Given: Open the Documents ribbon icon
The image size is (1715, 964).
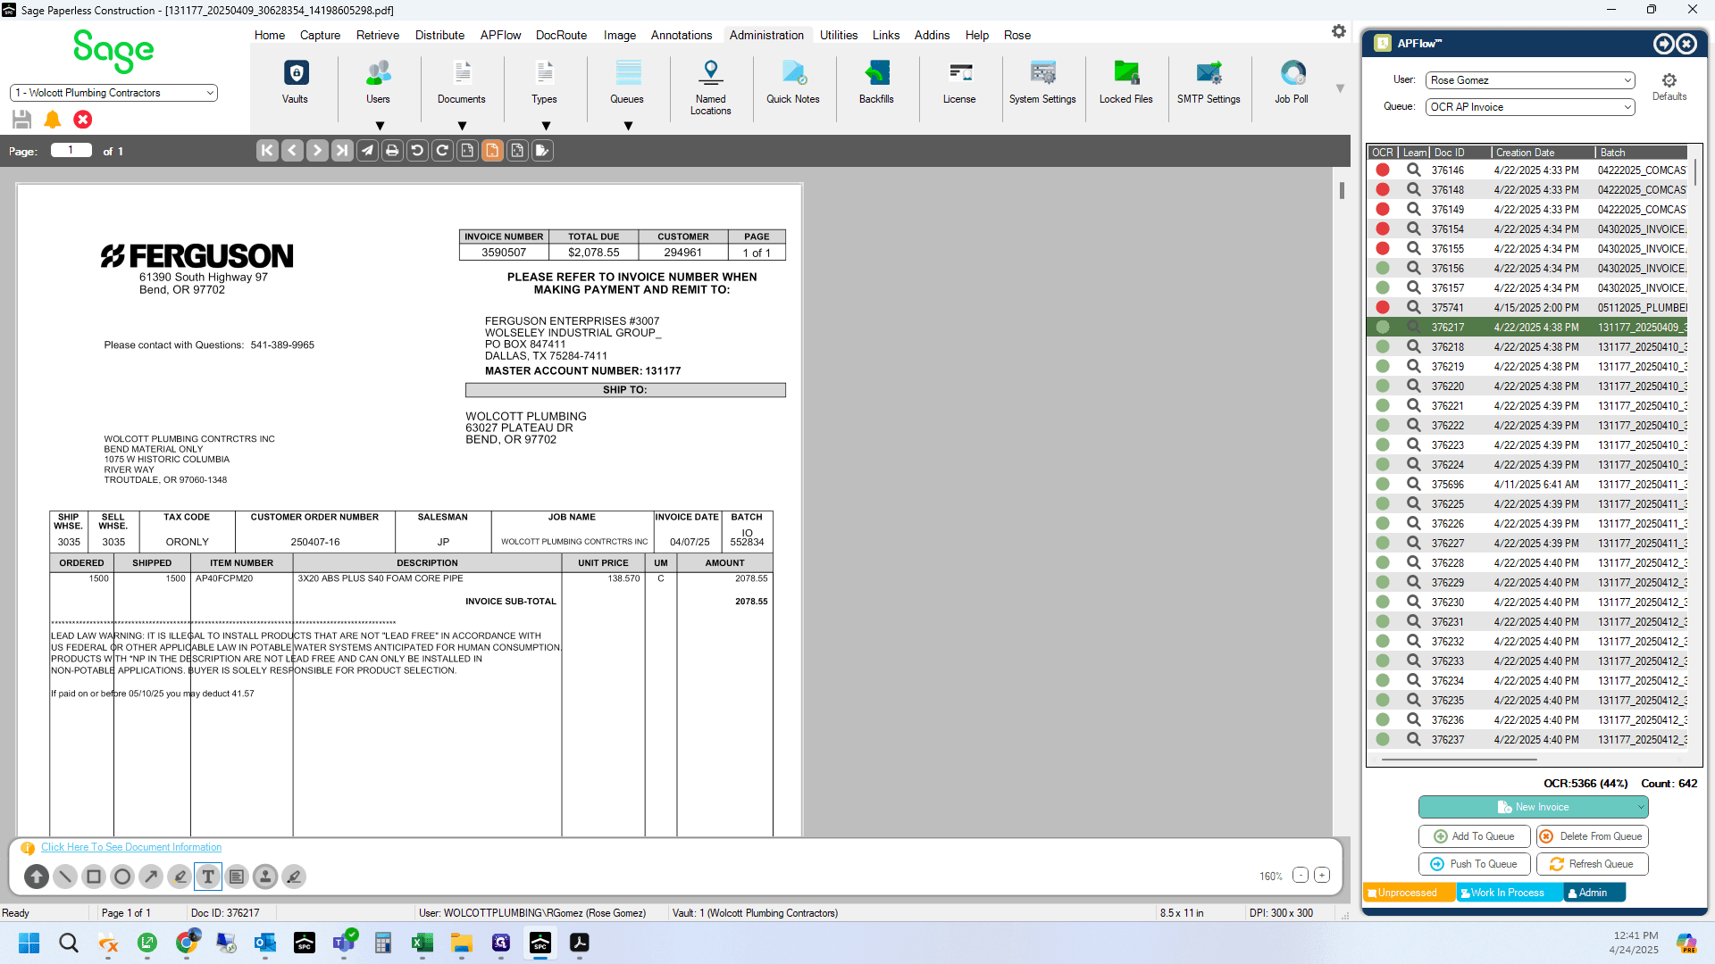Looking at the screenshot, I should point(462,82).
